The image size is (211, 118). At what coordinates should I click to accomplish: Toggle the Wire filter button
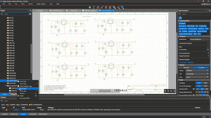tap(199, 34)
